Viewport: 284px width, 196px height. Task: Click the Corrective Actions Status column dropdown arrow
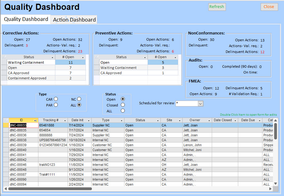point(52,57)
